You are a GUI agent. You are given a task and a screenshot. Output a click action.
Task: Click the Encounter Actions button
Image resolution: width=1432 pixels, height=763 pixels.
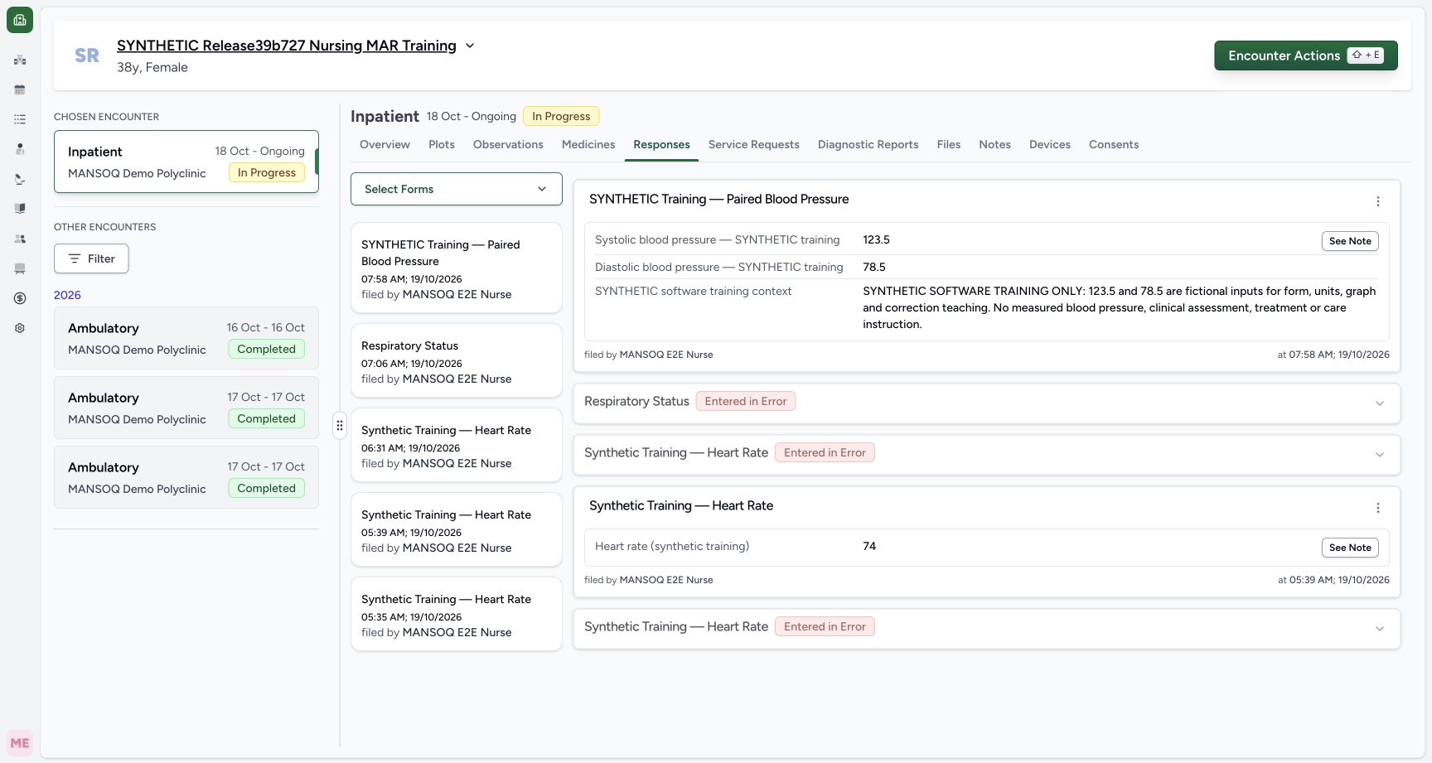pos(1306,56)
